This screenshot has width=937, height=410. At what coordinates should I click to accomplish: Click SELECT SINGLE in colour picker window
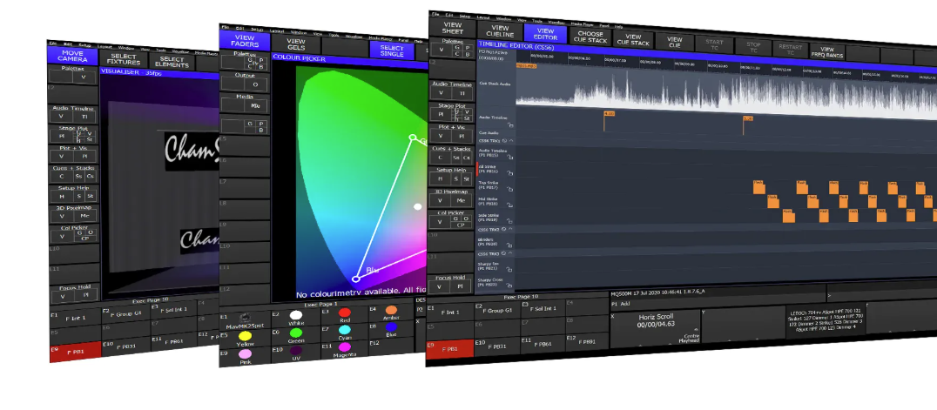pyautogui.click(x=392, y=50)
